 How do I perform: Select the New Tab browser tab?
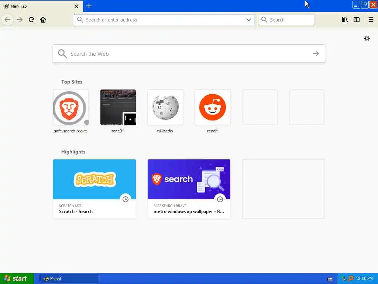pos(41,6)
